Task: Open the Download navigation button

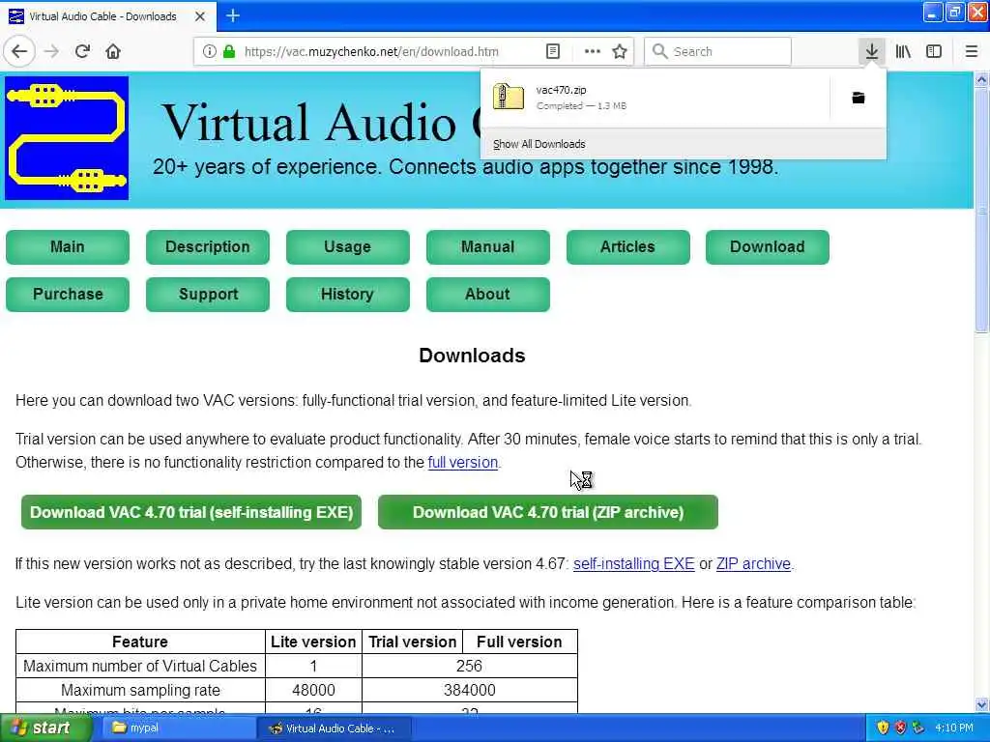Action: pos(768,246)
